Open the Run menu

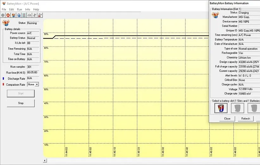click(x=20, y=9)
